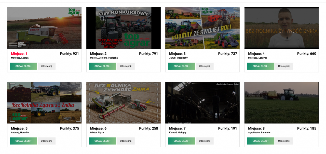Share the Jakub, Wojciechy entry
Image resolution: width=326 pixels, height=154 pixels.
click(x=205, y=66)
